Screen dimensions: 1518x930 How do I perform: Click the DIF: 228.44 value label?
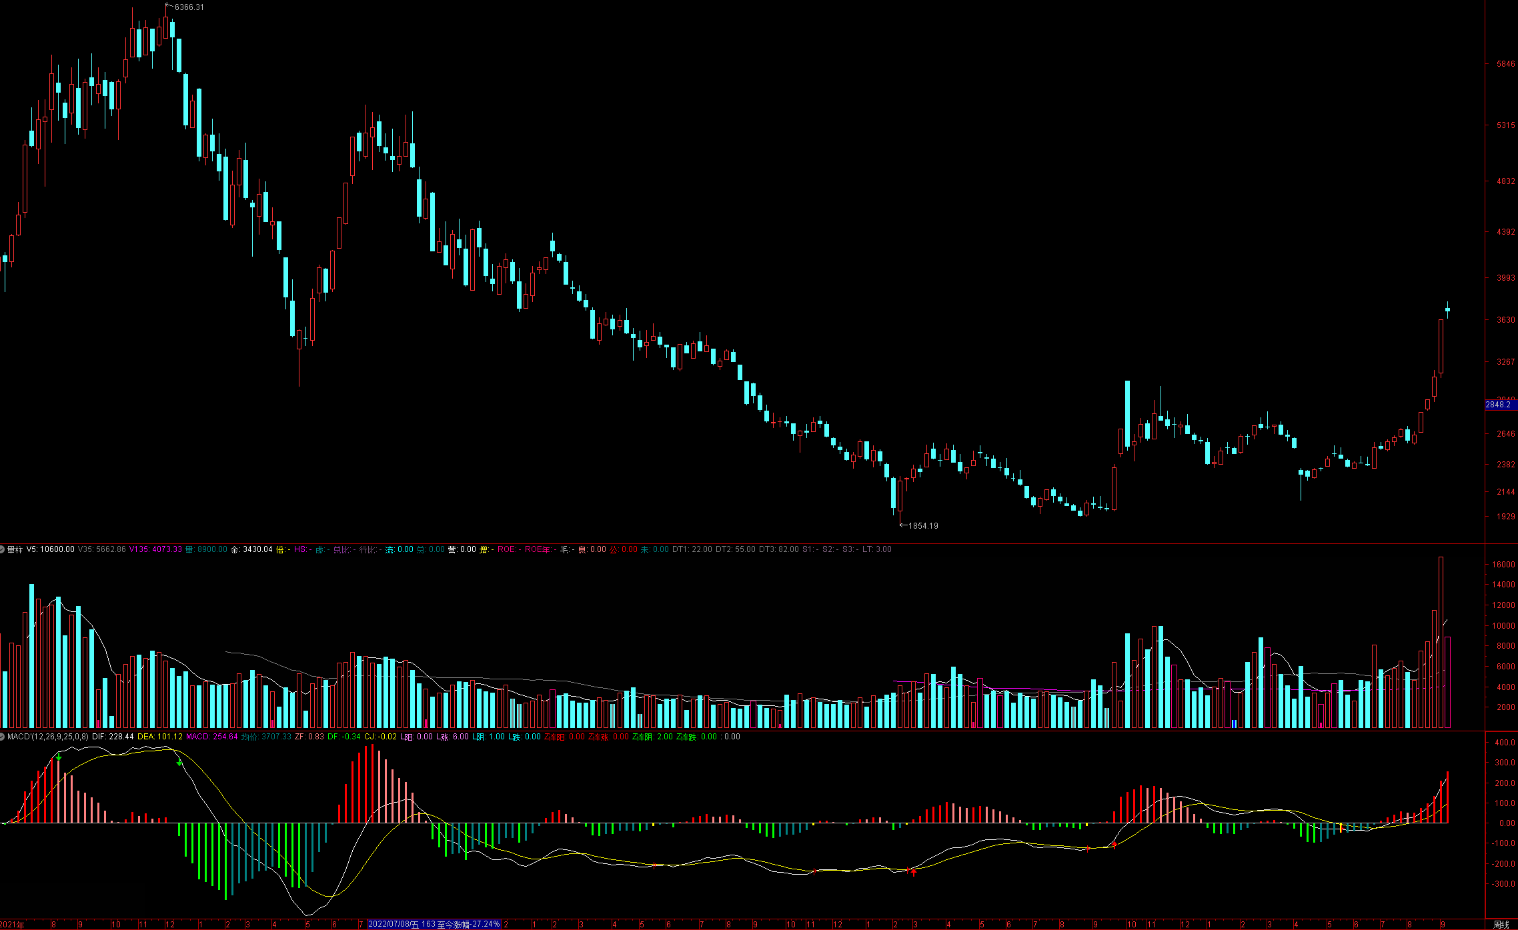(113, 737)
